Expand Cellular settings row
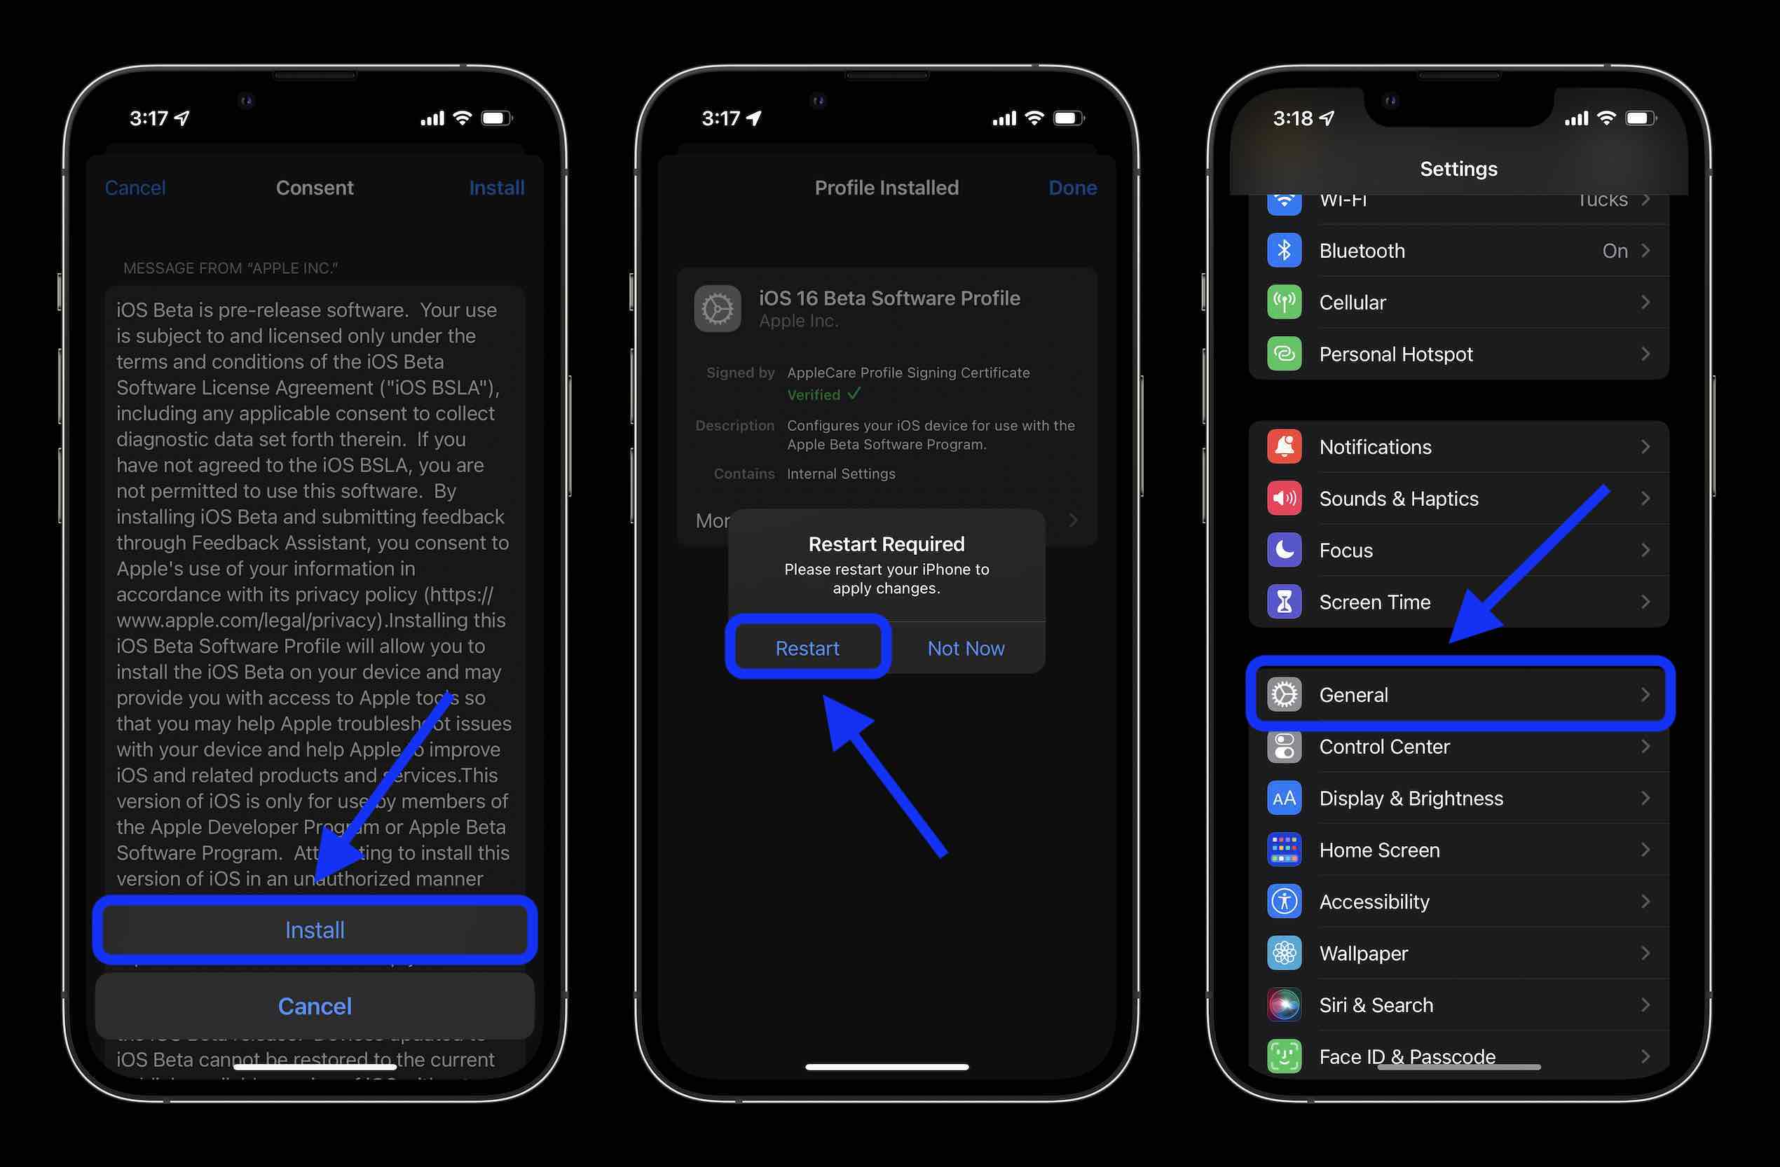Image resolution: width=1780 pixels, height=1167 pixels. point(1458,302)
